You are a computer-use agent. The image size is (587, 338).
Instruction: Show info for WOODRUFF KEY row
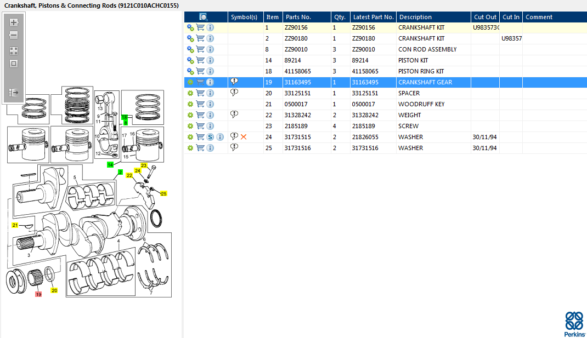point(210,104)
